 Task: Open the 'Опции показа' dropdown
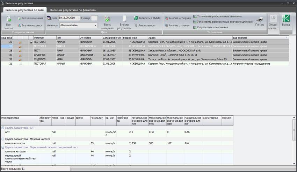click(273, 22)
